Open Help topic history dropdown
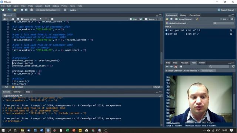 [x=182, y=71]
